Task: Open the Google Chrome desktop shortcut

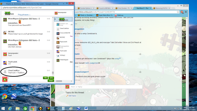Action: [5, 98]
